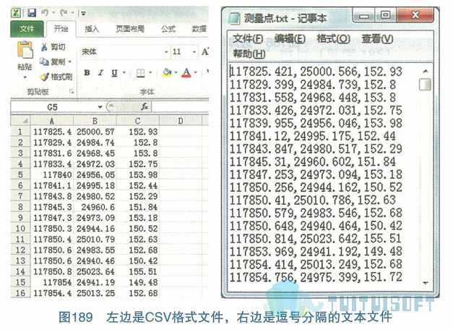Apply the red font color A
This screenshot has height=330, width=453.
(x=186, y=72)
